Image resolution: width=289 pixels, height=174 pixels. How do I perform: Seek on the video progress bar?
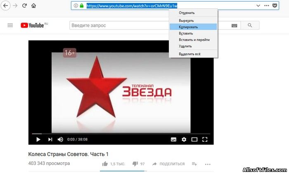pos(121,133)
